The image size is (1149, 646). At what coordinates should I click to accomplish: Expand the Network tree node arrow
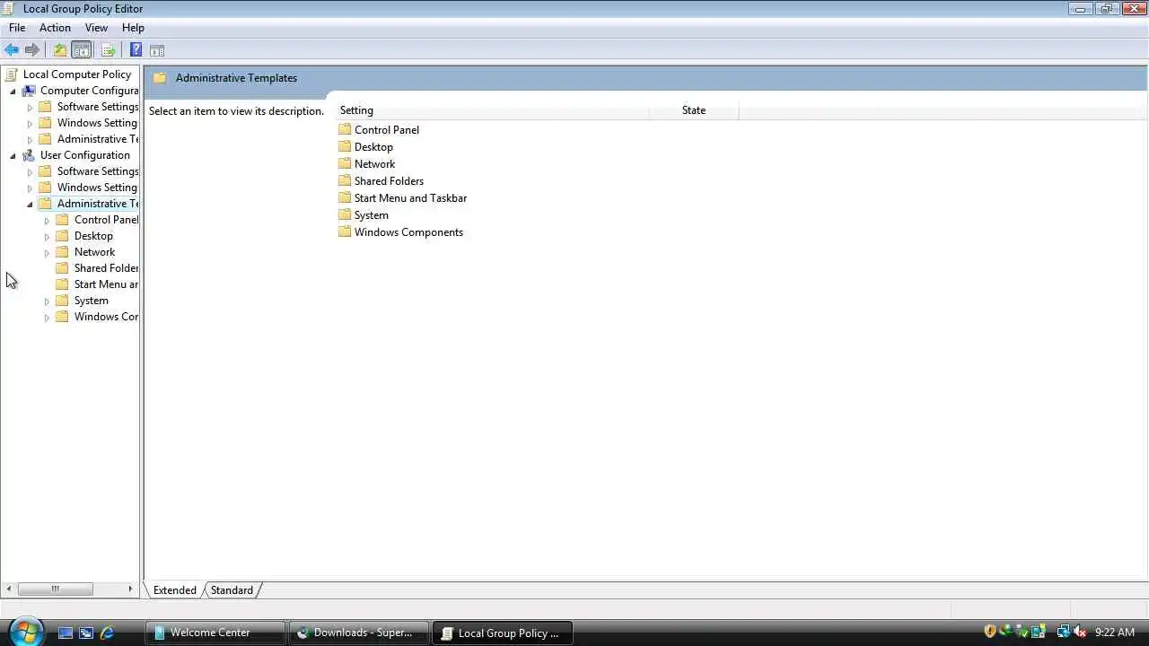click(47, 253)
